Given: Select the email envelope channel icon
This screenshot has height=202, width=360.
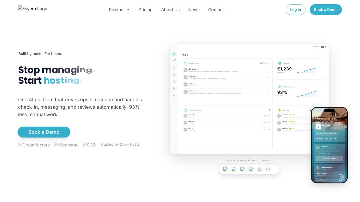Looking at the screenshot, I should (x=259, y=169).
